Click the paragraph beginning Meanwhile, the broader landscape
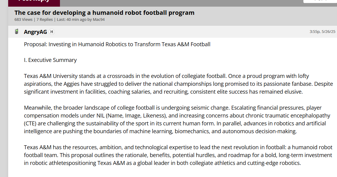This screenshot has width=337, height=177. point(177,120)
